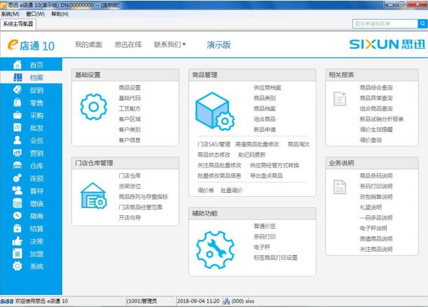The image size is (428, 308).
Task: Open the 督导 supervision people icon
Action: 17,191
